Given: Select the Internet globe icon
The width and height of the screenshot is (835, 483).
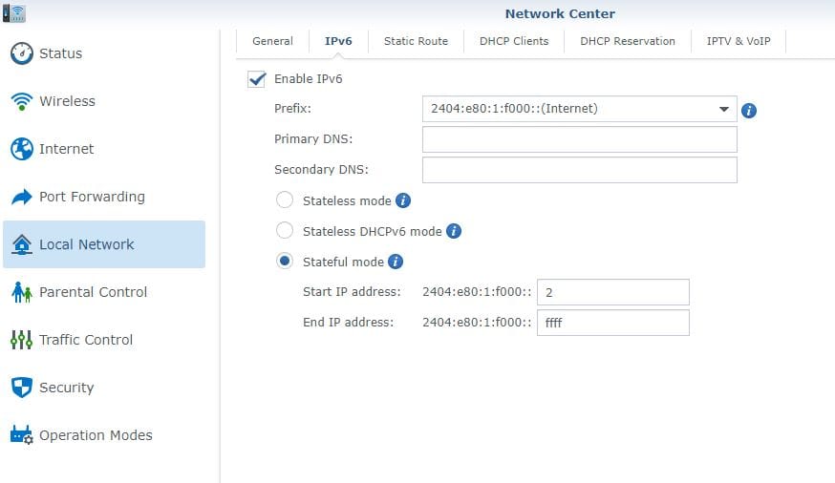Looking at the screenshot, I should pyautogui.click(x=21, y=149).
